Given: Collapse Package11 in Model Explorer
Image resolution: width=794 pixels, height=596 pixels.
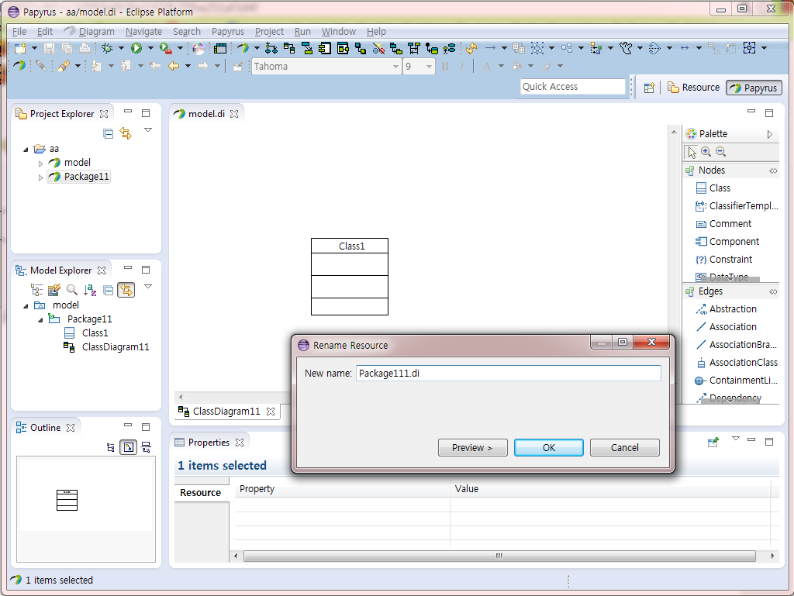Looking at the screenshot, I should click(x=40, y=320).
